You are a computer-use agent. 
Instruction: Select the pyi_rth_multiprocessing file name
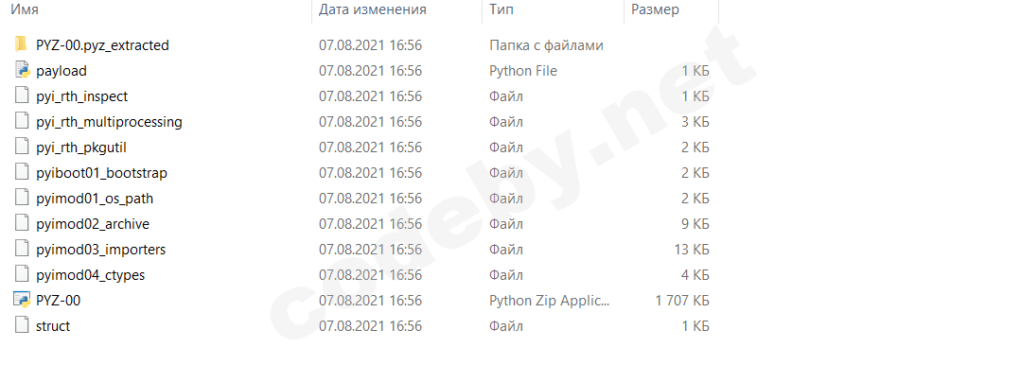[x=109, y=121]
